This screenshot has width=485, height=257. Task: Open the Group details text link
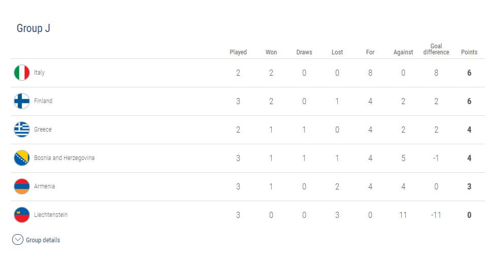tap(43, 240)
